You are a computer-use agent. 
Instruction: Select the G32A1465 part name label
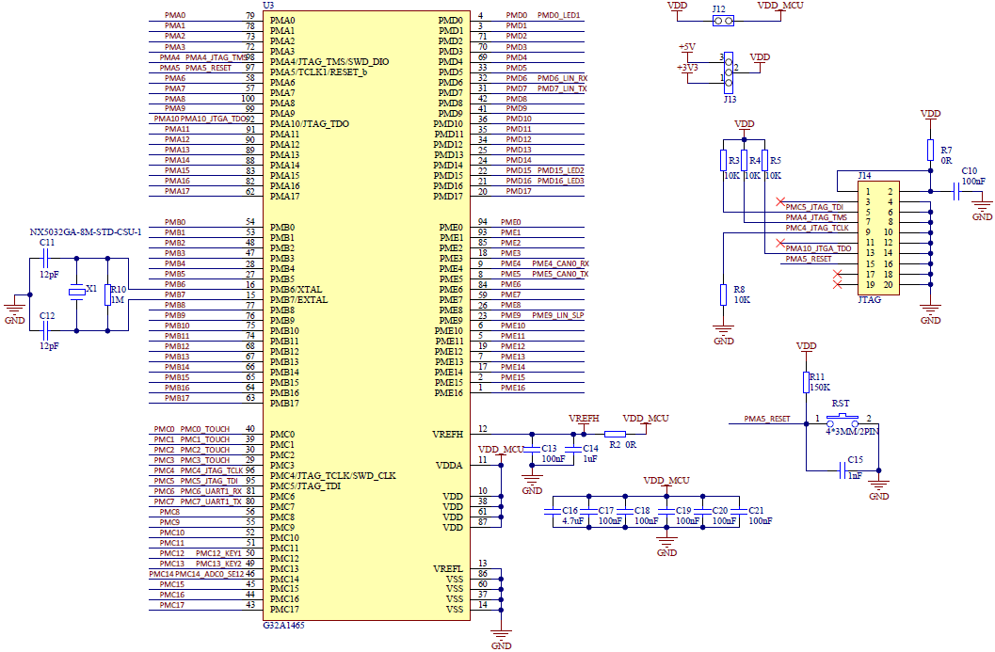pos(283,626)
